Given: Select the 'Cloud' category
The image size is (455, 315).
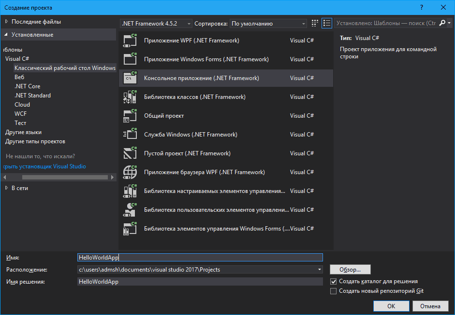Looking at the screenshot, I should [x=22, y=105].
